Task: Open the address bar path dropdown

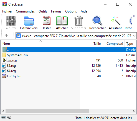Action: point(134,36)
